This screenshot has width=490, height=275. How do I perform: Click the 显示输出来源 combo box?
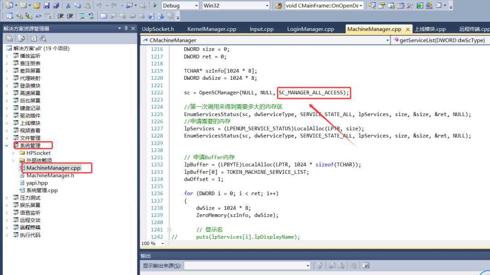(x=247, y=265)
